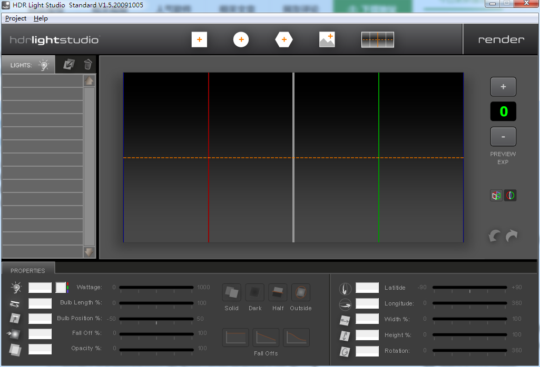Add a square light source

(199, 39)
